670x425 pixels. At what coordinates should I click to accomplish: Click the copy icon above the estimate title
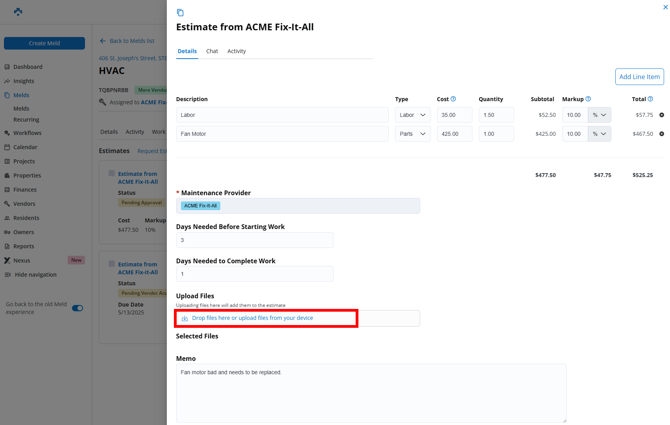point(180,13)
